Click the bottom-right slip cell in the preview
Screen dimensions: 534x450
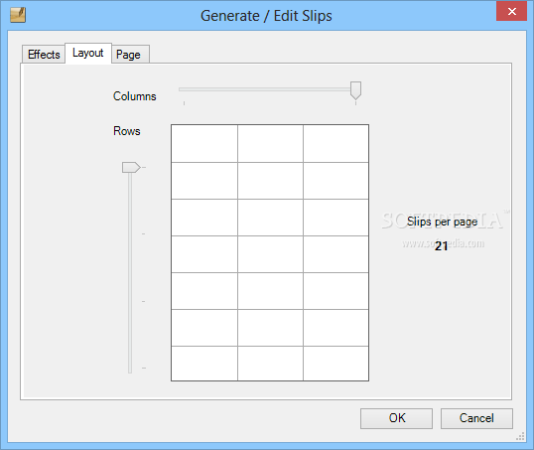[x=335, y=364]
